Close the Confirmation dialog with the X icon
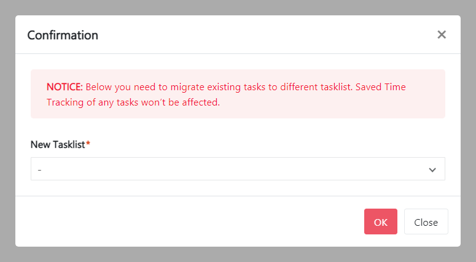Image resolution: width=476 pixels, height=262 pixels. [441, 35]
